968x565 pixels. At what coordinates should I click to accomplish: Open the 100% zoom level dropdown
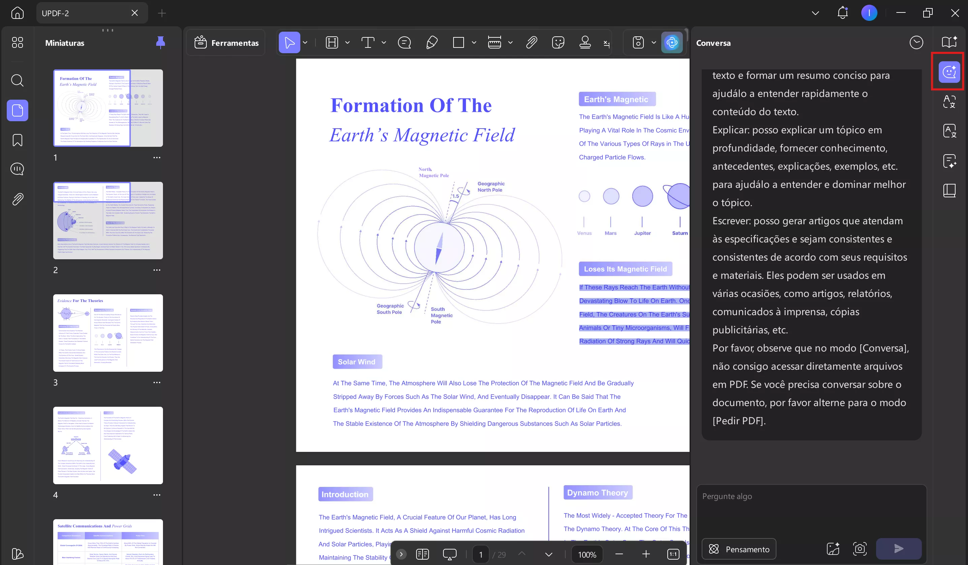coord(587,554)
